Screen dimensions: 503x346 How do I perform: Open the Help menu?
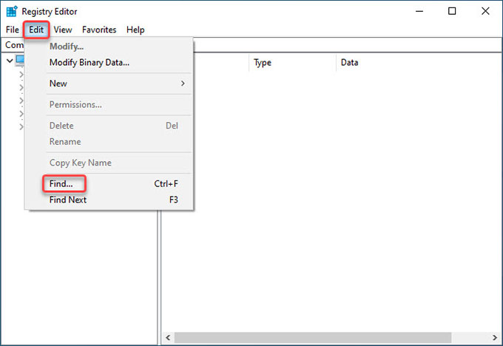(x=135, y=30)
